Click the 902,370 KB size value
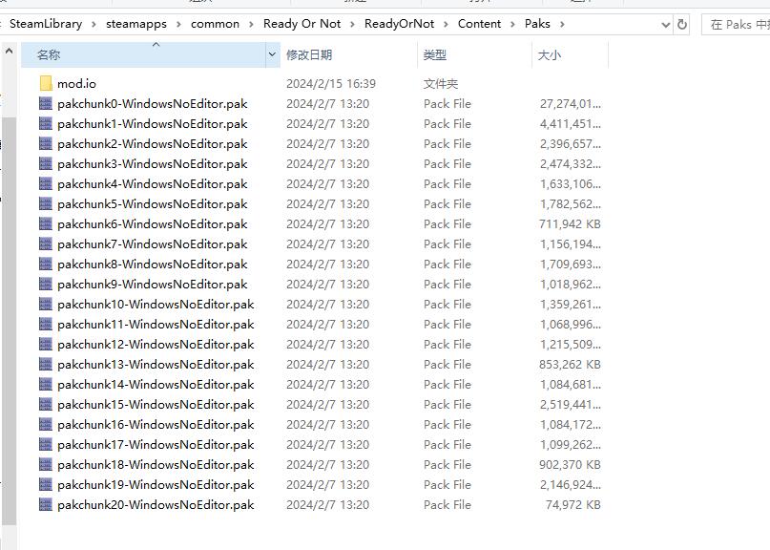This screenshot has width=770, height=550. tap(570, 464)
